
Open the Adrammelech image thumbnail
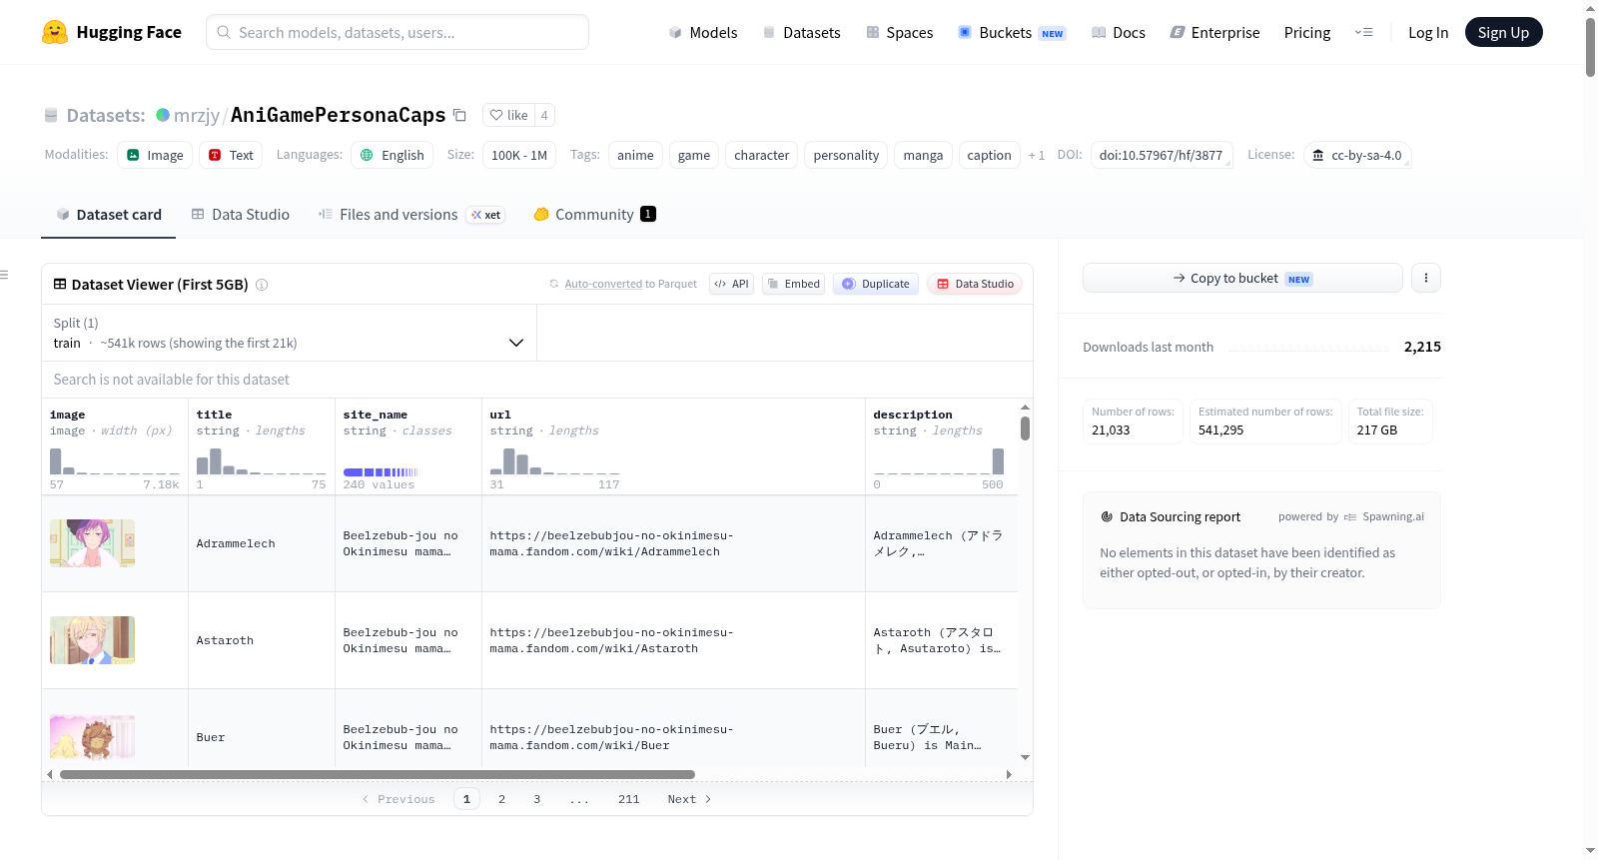[x=92, y=543]
